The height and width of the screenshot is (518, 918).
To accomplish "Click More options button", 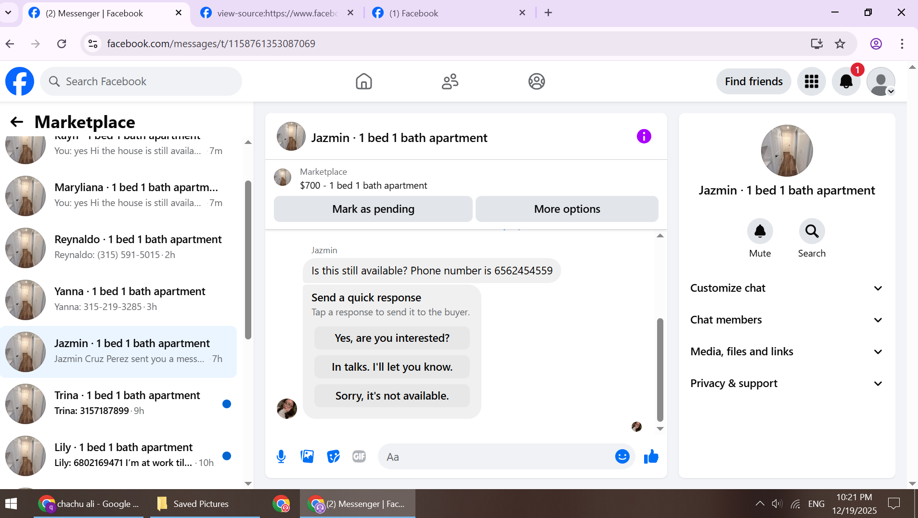I will (567, 209).
